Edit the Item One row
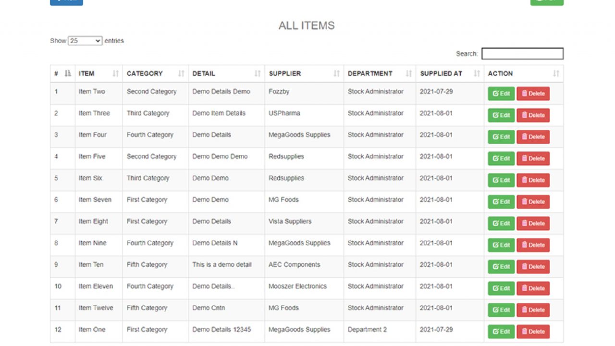Image resolution: width=615 pixels, height=346 pixels. point(501,332)
